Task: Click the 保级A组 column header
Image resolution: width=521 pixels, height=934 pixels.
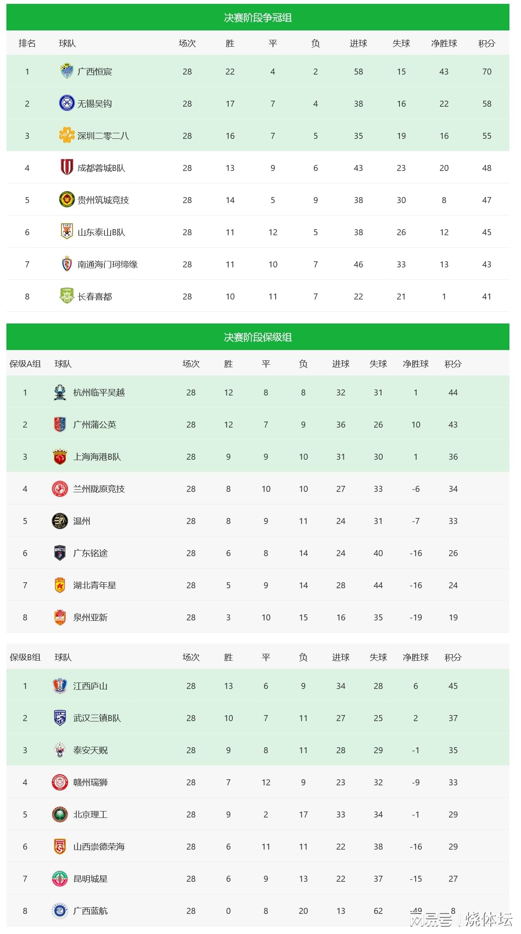Action: click(25, 364)
